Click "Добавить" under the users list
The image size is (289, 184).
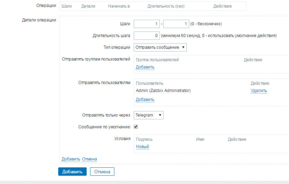[145, 100]
